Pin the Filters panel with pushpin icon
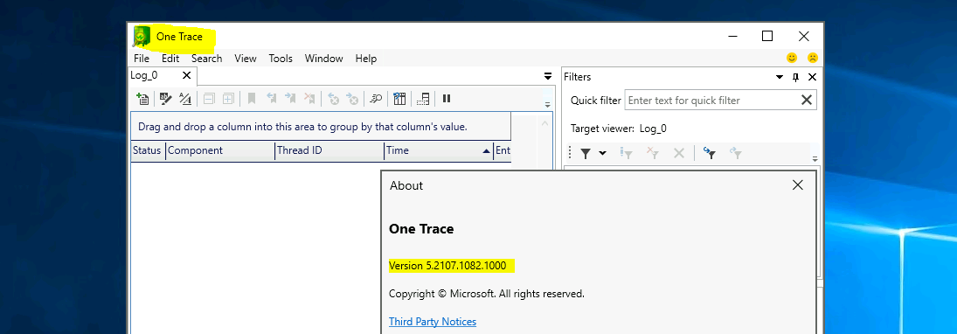The height and width of the screenshot is (334, 957). (x=796, y=77)
